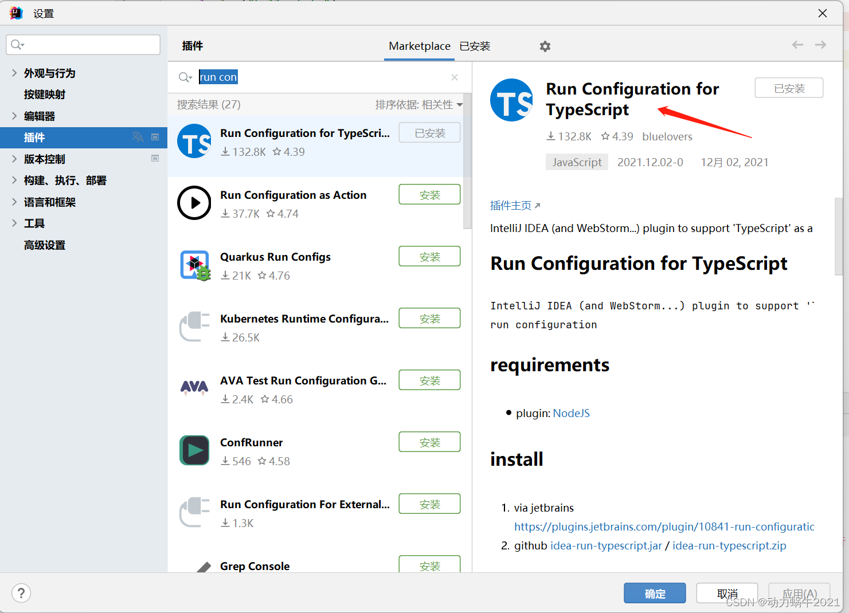The image size is (849, 613).
Task: Select 插件 in the settings tree
Action: (83, 137)
